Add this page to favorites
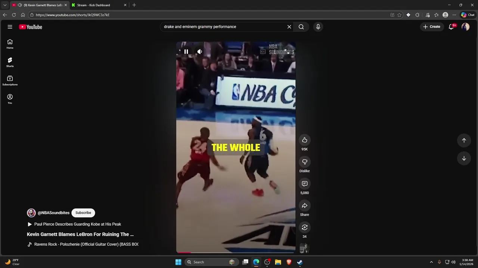Image resolution: width=478 pixels, height=268 pixels. tap(399, 15)
